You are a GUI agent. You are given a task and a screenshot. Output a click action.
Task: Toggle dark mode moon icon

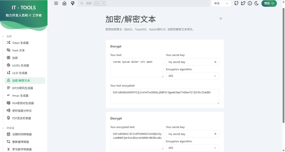tap(256, 3)
